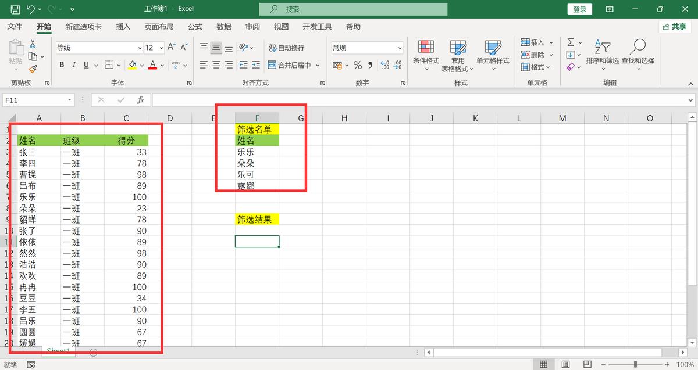Viewport: 698px width, 370px height.
Task: Open the font name dropdown 等线
Action: 99,48
